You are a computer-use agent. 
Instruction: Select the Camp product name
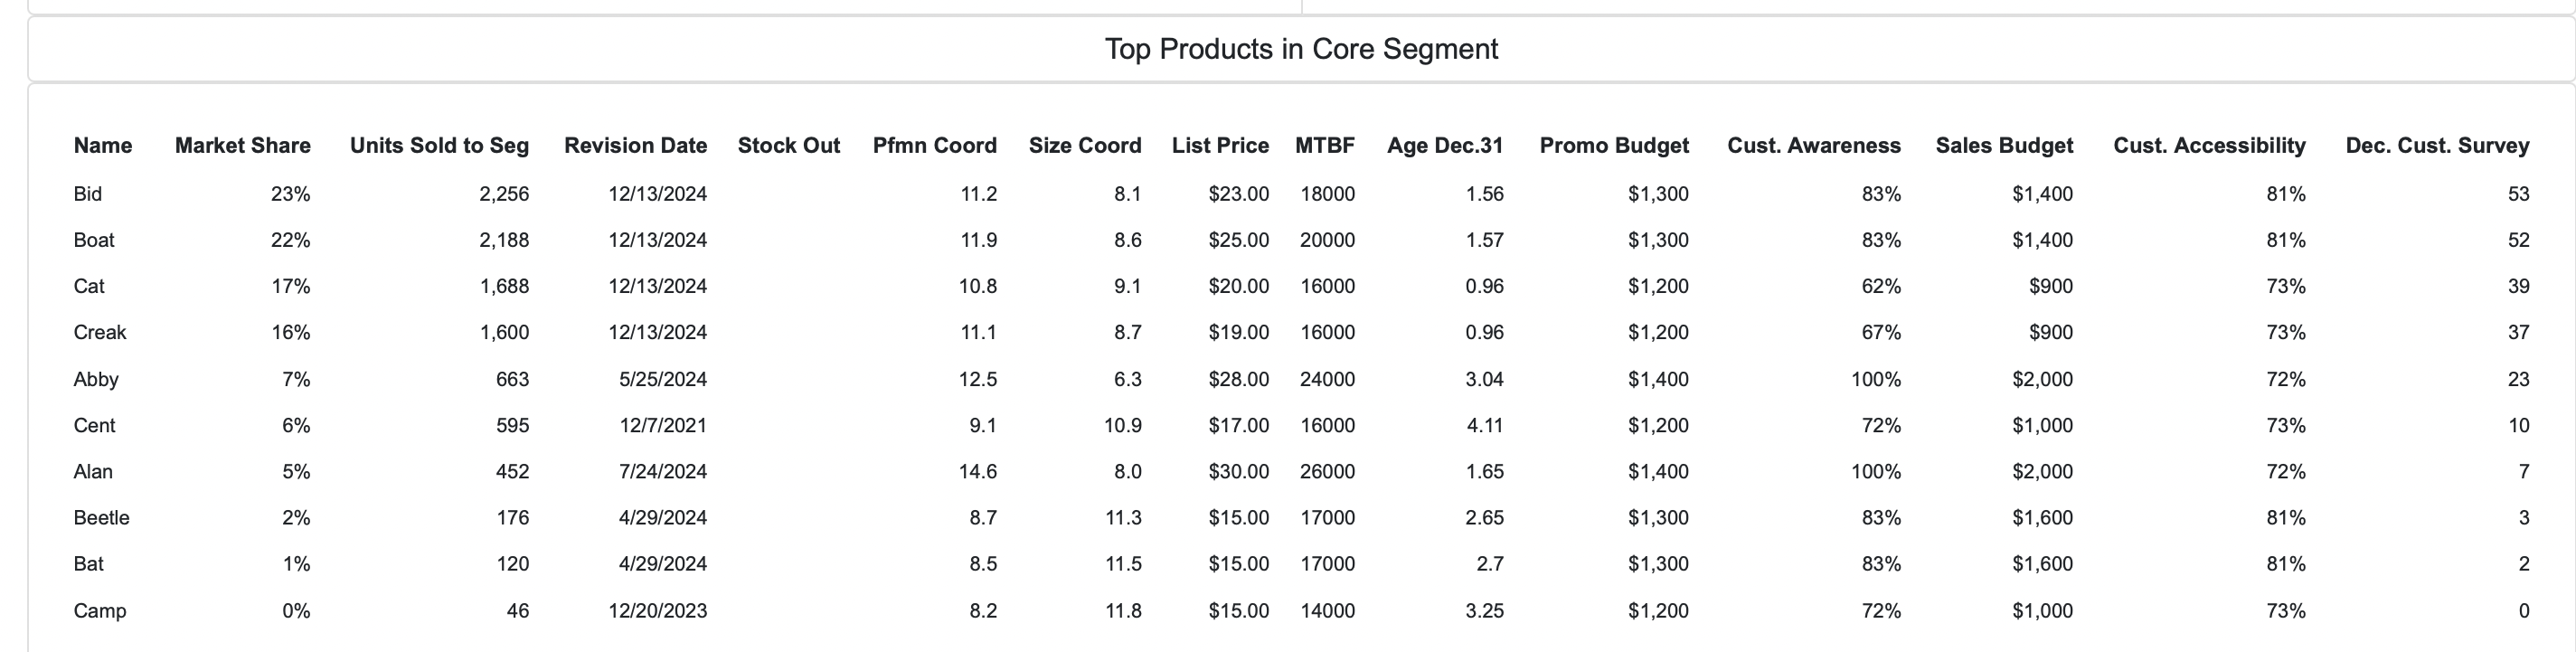99,611
